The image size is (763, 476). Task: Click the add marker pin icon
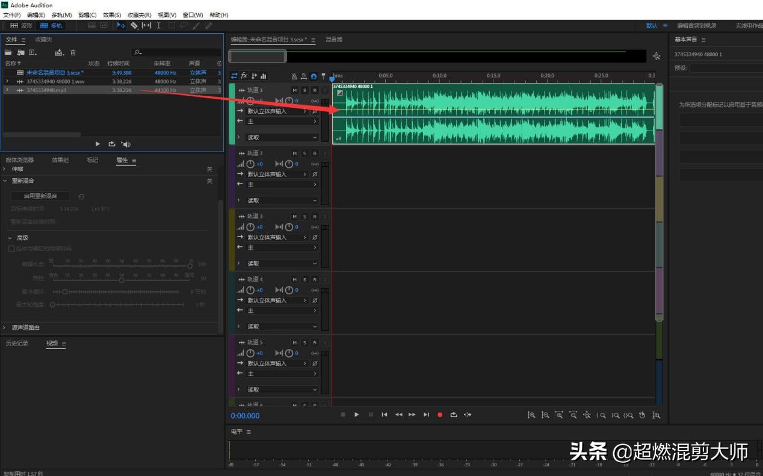click(323, 76)
